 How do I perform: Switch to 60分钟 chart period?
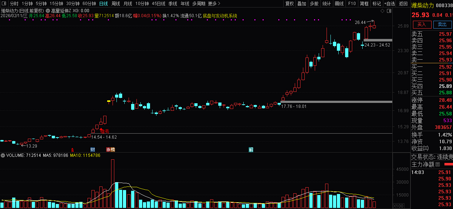click(89, 4)
